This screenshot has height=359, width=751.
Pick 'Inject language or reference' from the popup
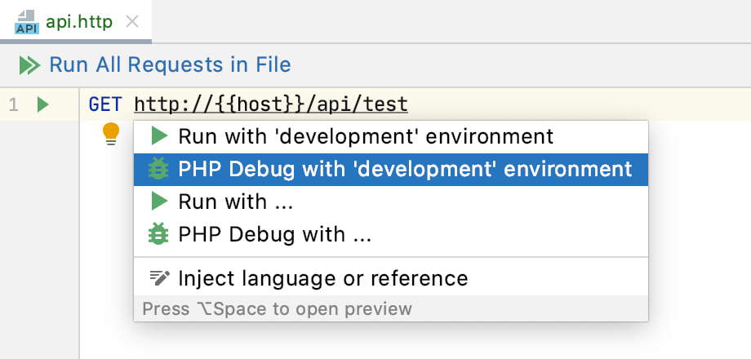323,278
